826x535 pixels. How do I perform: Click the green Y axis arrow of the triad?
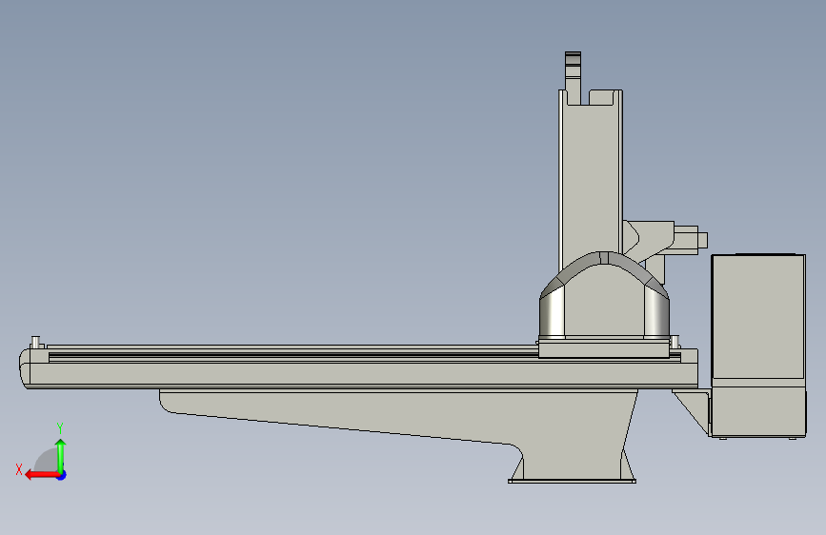[x=61, y=455]
